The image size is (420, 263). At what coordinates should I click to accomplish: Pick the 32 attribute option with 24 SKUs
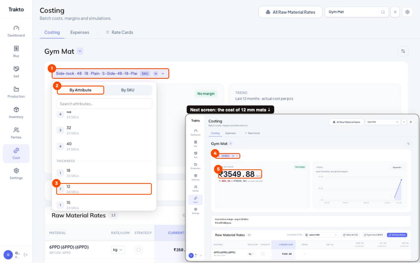pos(104,130)
